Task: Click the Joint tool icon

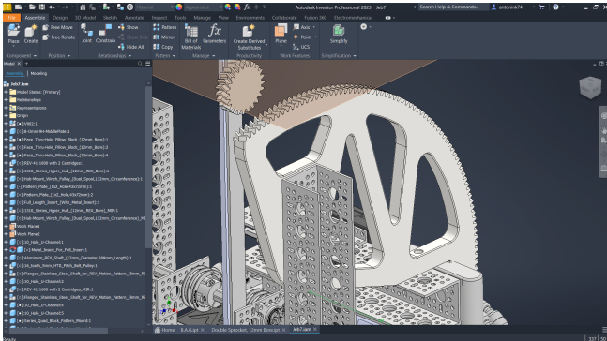Action: 86,33
